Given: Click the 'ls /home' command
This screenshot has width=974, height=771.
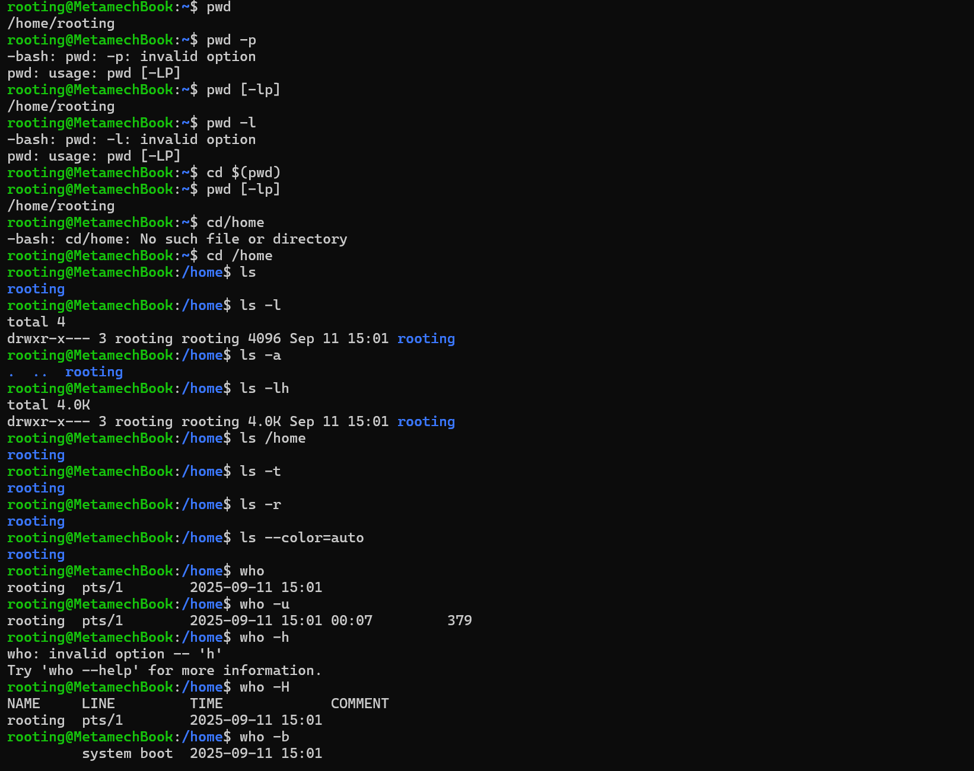Looking at the screenshot, I should pyautogui.click(x=273, y=438).
